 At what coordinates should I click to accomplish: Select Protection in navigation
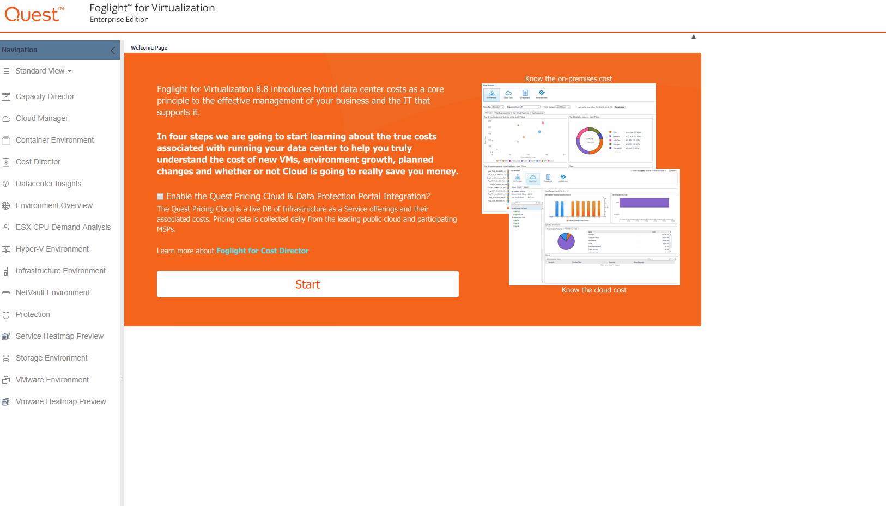tap(33, 314)
